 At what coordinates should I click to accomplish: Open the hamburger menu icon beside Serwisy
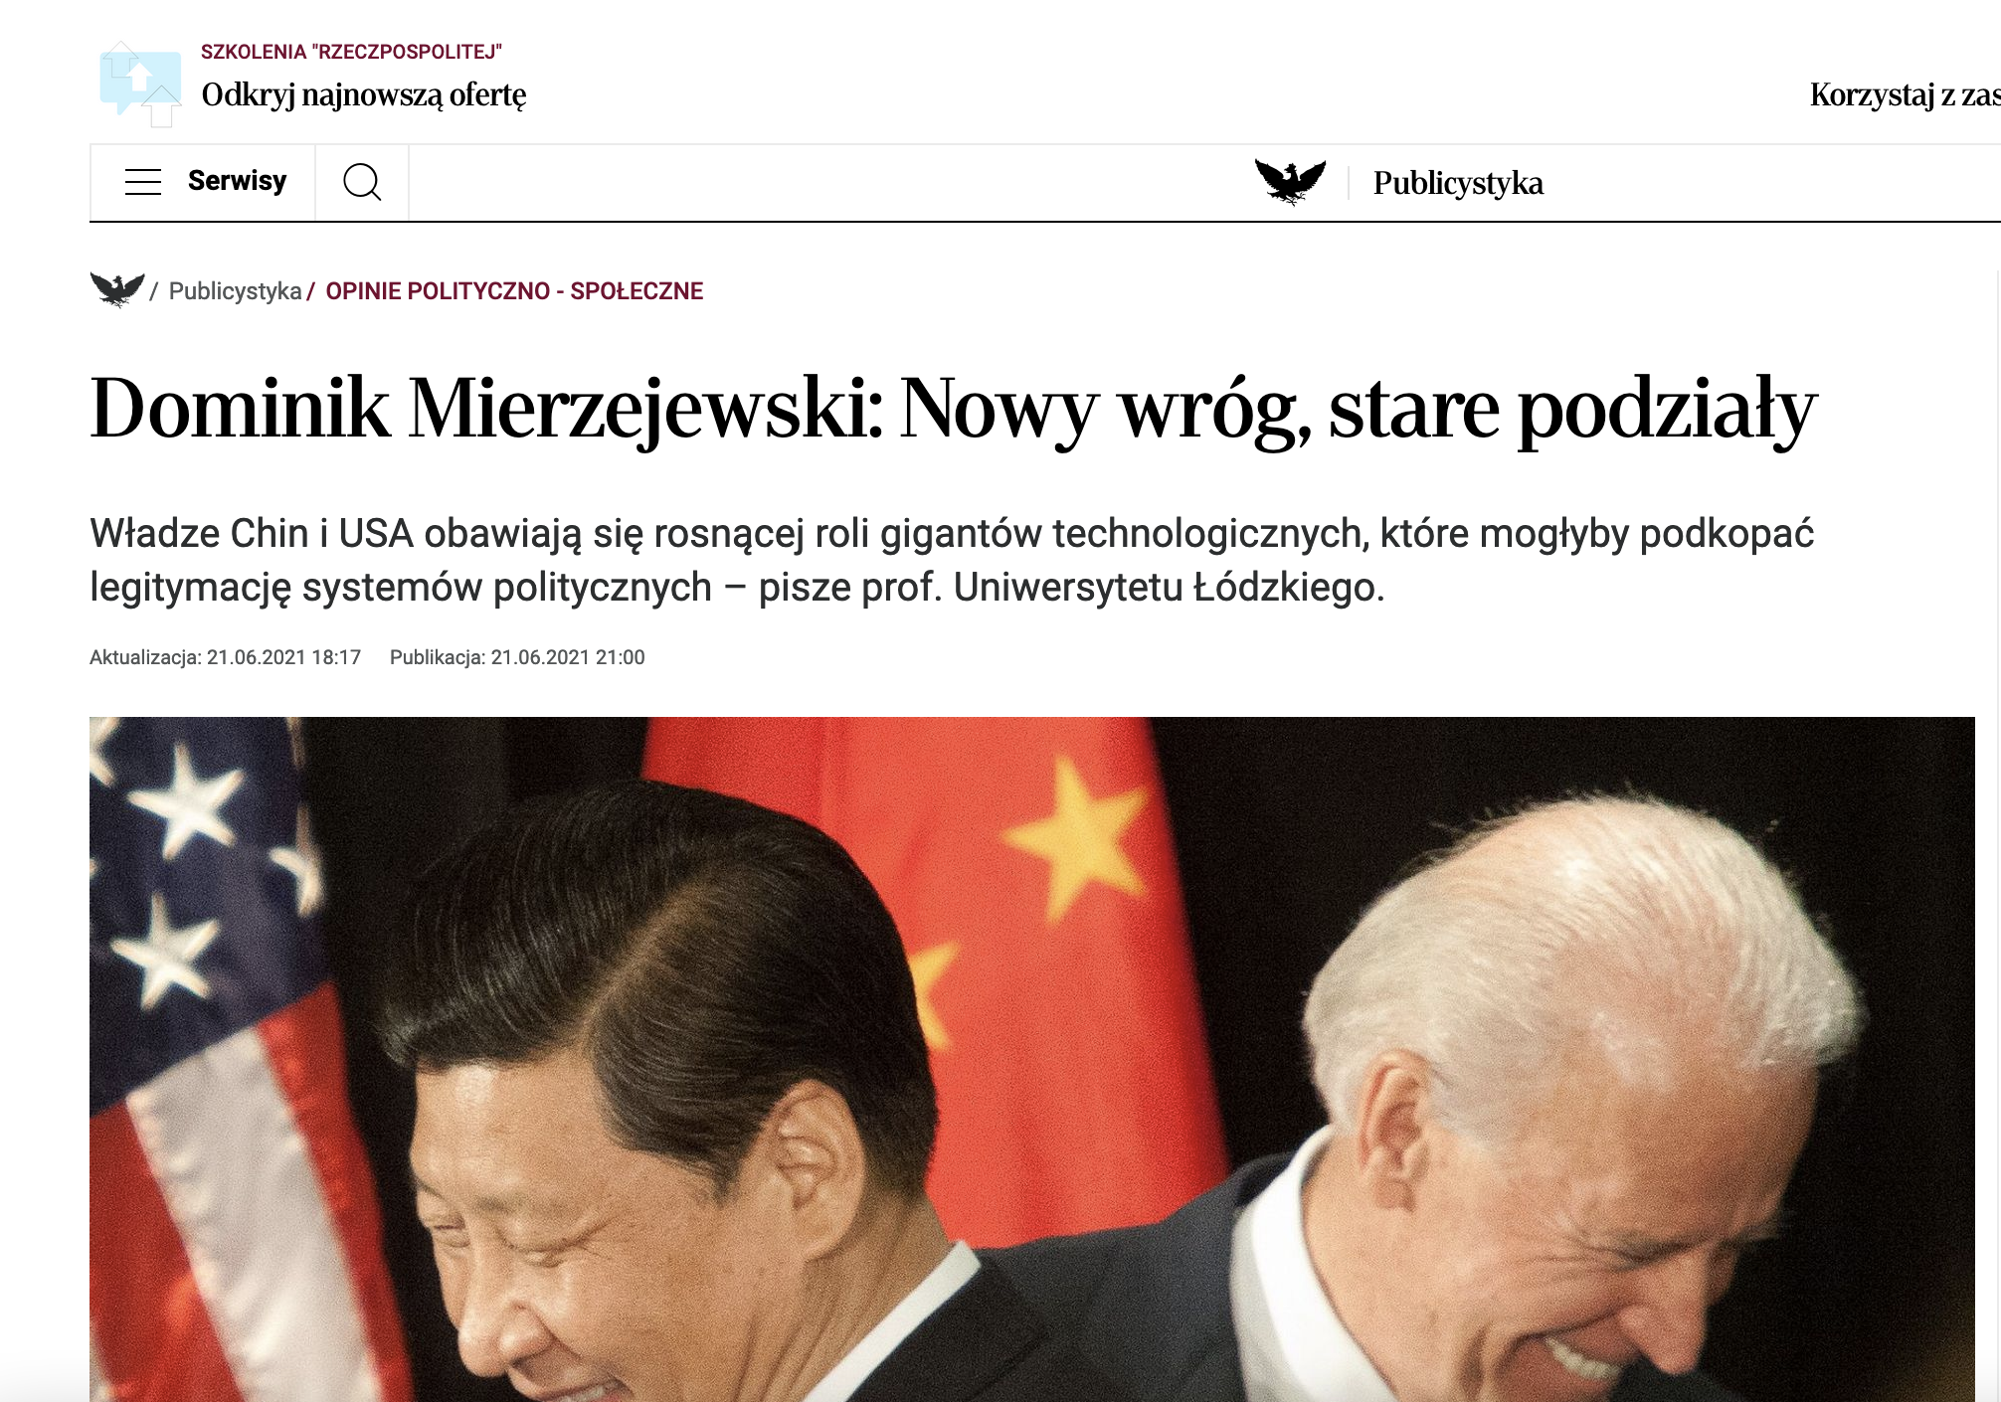(x=143, y=182)
